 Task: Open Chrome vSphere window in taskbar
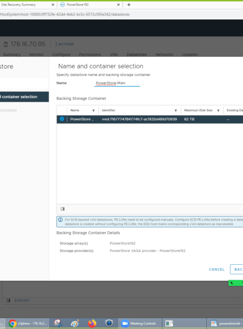27,323
